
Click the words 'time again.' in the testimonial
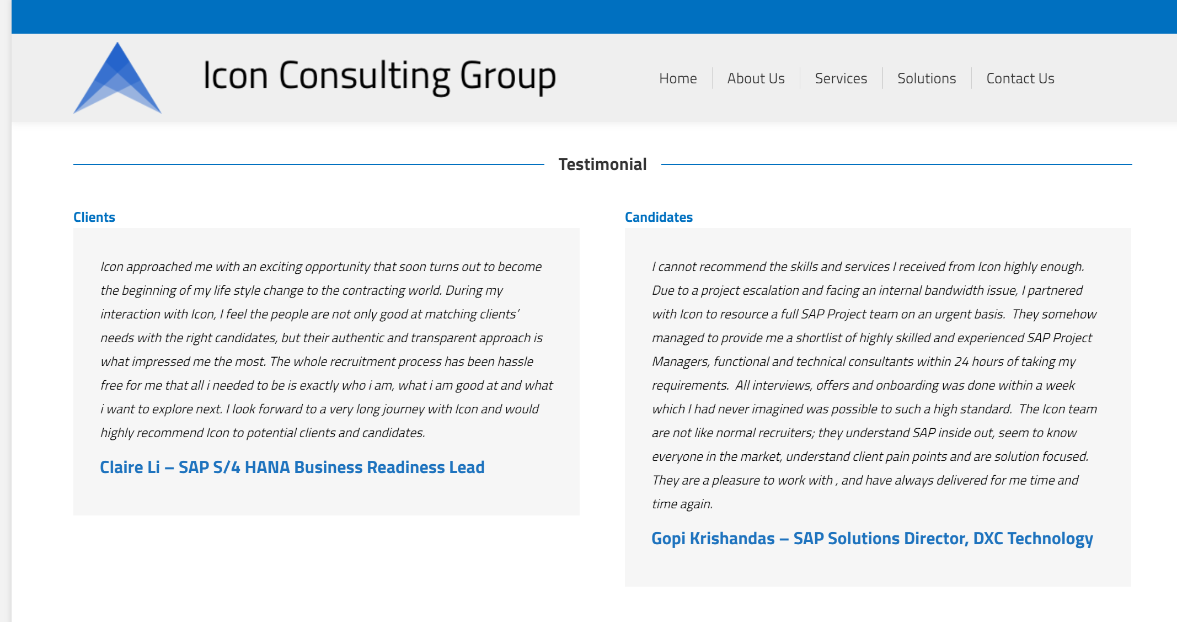coord(682,504)
